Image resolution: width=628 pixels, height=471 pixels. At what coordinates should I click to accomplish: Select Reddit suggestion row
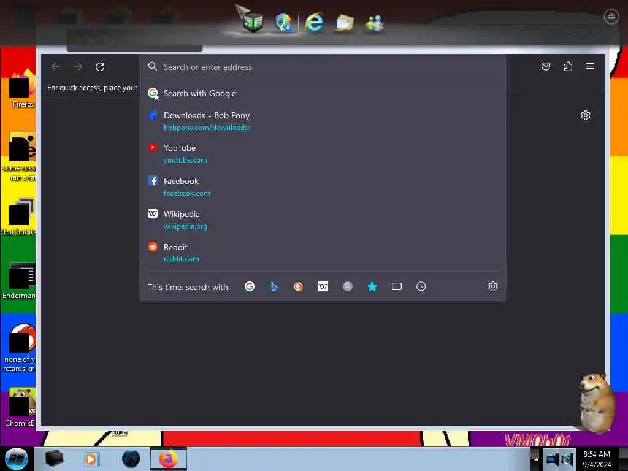(x=323, y=253)
